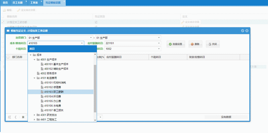Go to previous page with single-arrow icon
This screenshot has width=268, height=133.
point(15,117)
